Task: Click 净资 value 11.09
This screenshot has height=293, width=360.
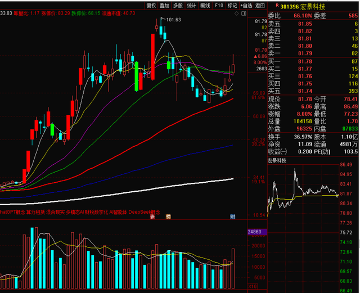Action: tap(305, 144)
